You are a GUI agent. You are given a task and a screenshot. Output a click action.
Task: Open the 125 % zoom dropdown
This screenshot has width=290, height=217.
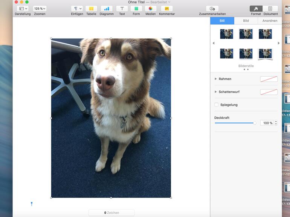[x=40, y=9]
